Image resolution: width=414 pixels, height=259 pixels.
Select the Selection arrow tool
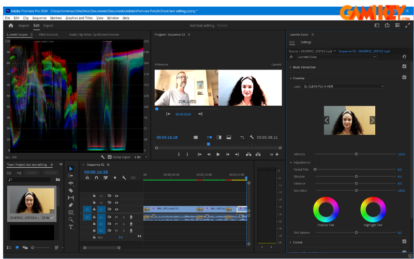point(71,169)
